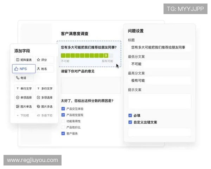Click the 极有可能 label under NPS scale
Image resolution: width=211 pixels, height=169 pixels.
click(x=107, y=61)
